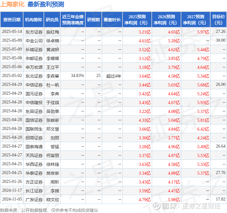The height and width of the screenshot is (213, 227).
Task: Click the 数据来源 disclaimer text
Action: click(49, 210)
